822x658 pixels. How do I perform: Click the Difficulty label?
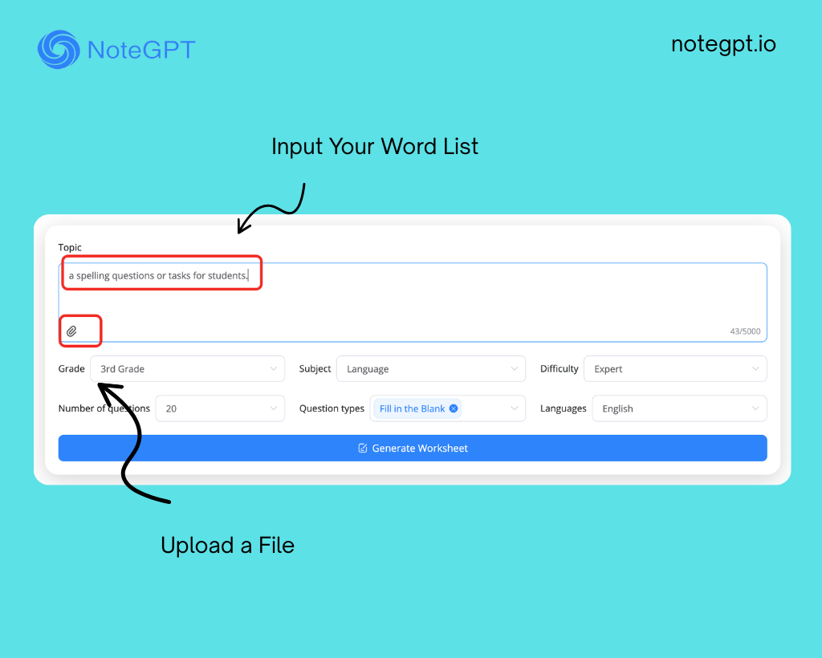click(560, 369)
